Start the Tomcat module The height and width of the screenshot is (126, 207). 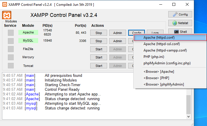click(x=99, y=66)
